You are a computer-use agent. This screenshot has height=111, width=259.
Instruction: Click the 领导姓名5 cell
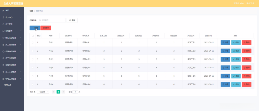pyautogui.click(x=86, y=76)
